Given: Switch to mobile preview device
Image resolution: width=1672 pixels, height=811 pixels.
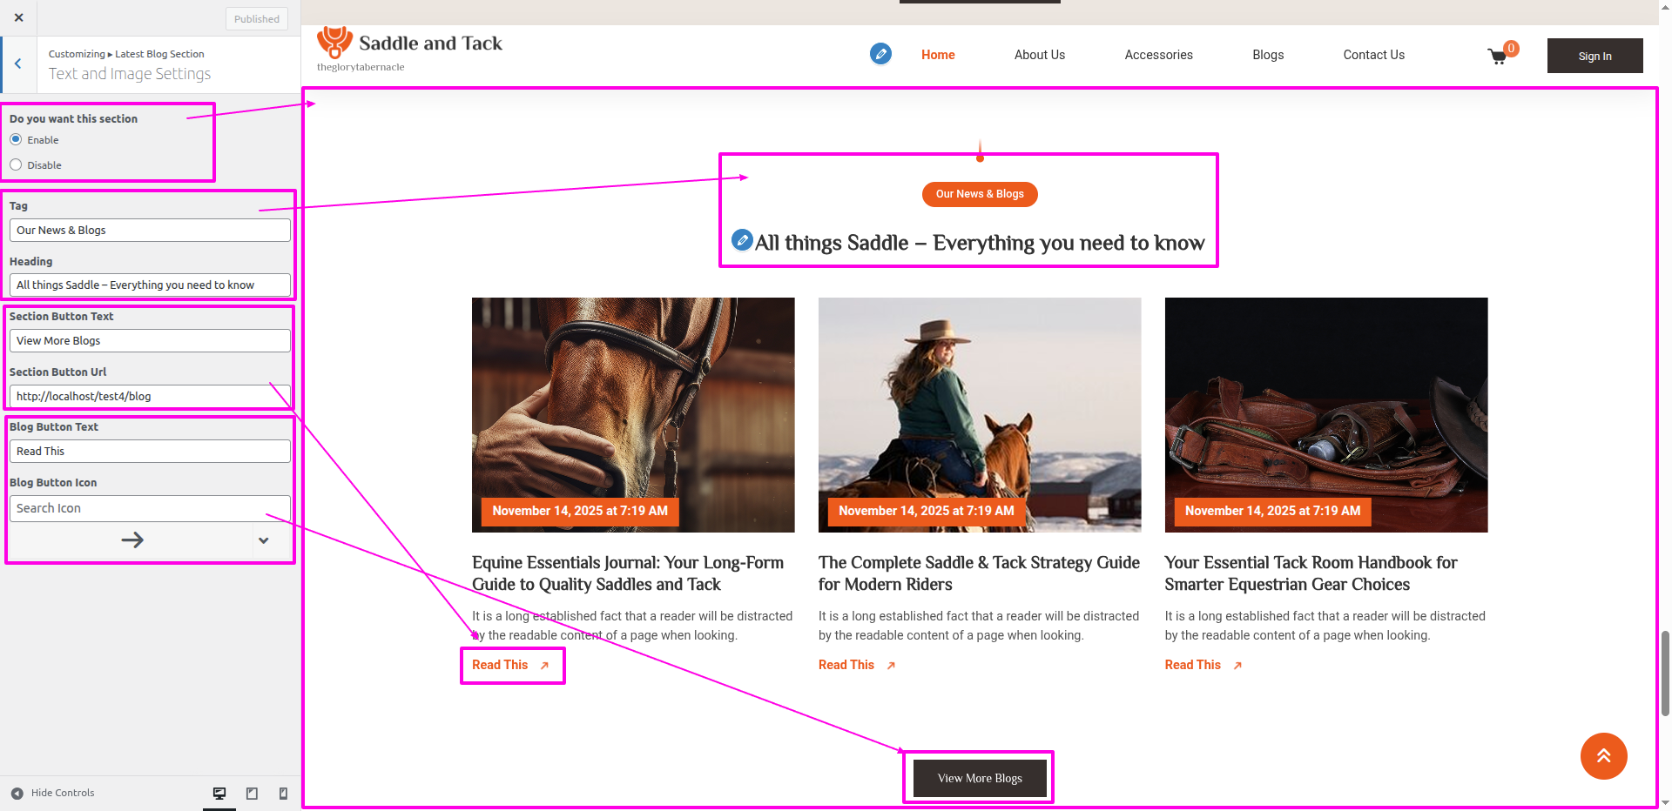Looking at the screenshot, I should pyautogui.click(x=283, y=794).
